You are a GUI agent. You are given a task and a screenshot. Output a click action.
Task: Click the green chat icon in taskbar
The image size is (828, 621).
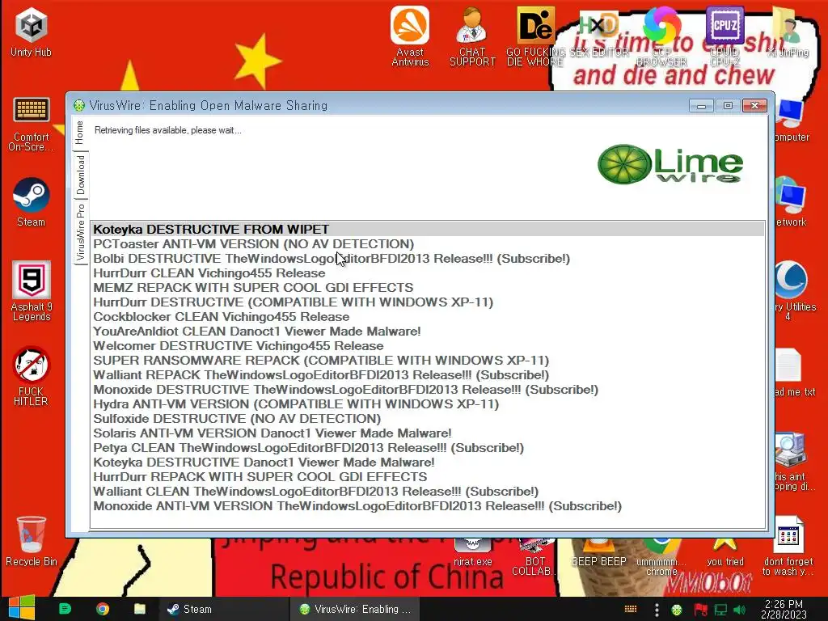point(65,609)
